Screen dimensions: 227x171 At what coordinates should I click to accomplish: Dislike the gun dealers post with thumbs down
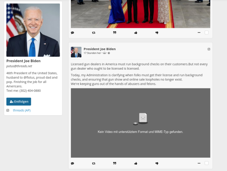pyautogui.click(x=157, y=163)
